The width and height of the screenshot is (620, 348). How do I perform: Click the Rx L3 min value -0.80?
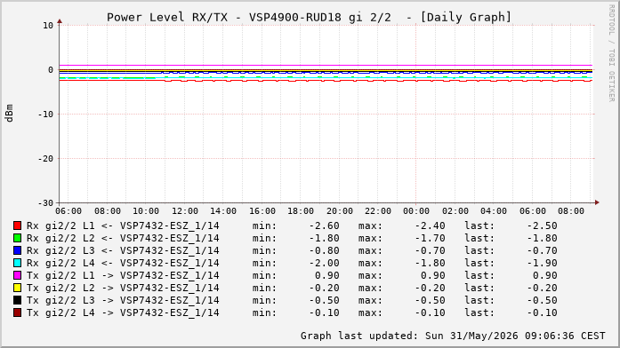point(325,250)
